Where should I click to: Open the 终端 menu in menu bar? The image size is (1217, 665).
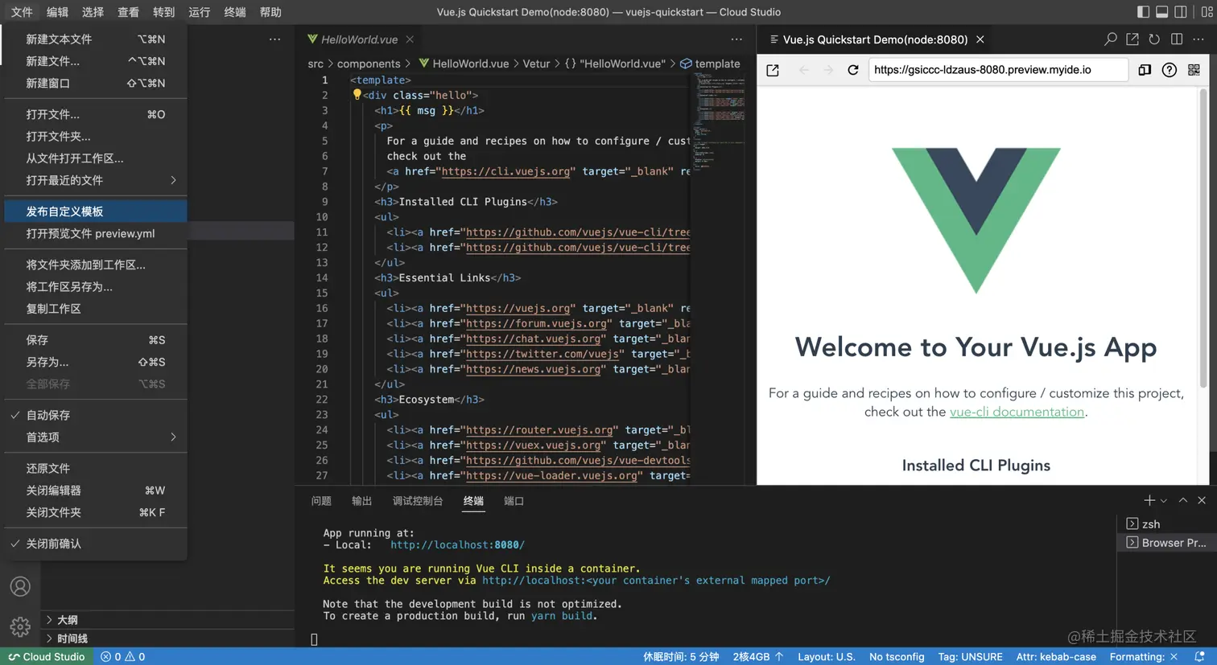[x=234, y=12]
